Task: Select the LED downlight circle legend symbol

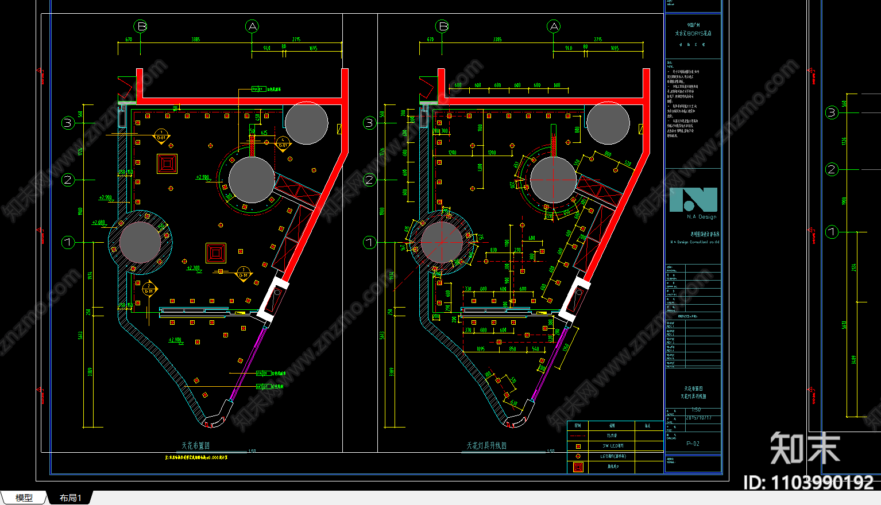Action: click(578, 456)
